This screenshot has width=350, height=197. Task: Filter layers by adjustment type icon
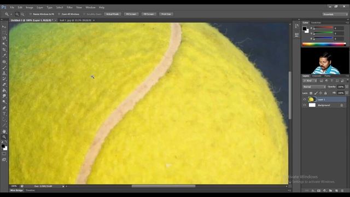click(x=326, y=81)
